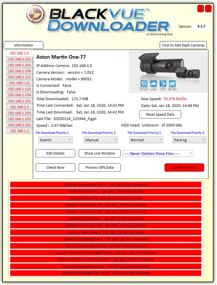Close the app with the red X button
Image resolution: width=217 pixels, height=285 pixels.
click(x=208, y=9)
